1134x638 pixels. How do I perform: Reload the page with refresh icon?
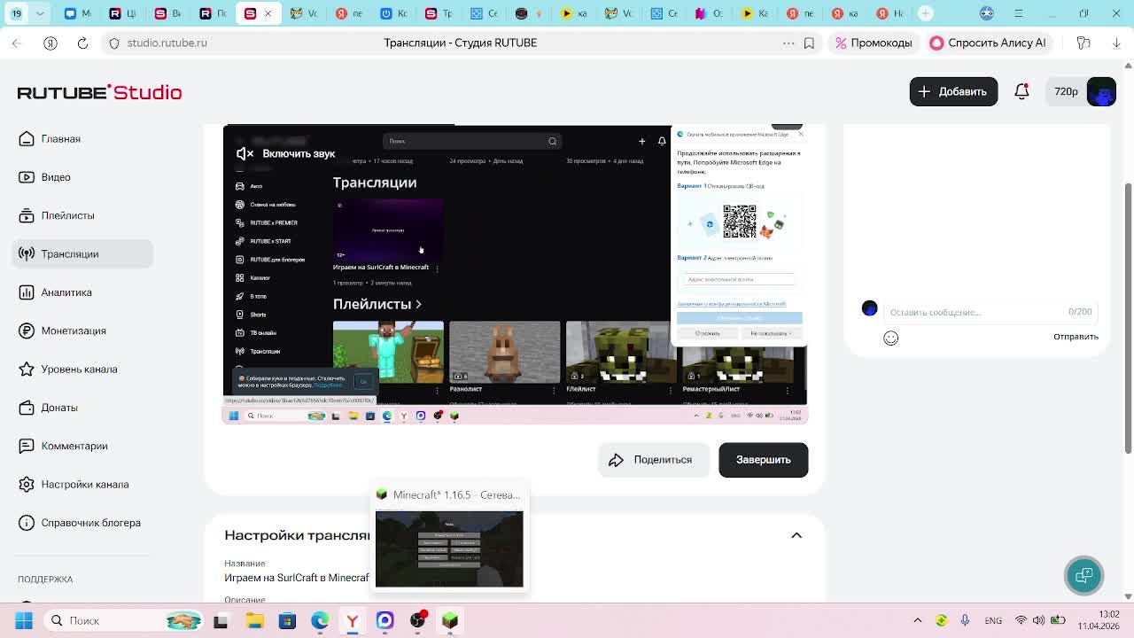[x=82, y=43]
